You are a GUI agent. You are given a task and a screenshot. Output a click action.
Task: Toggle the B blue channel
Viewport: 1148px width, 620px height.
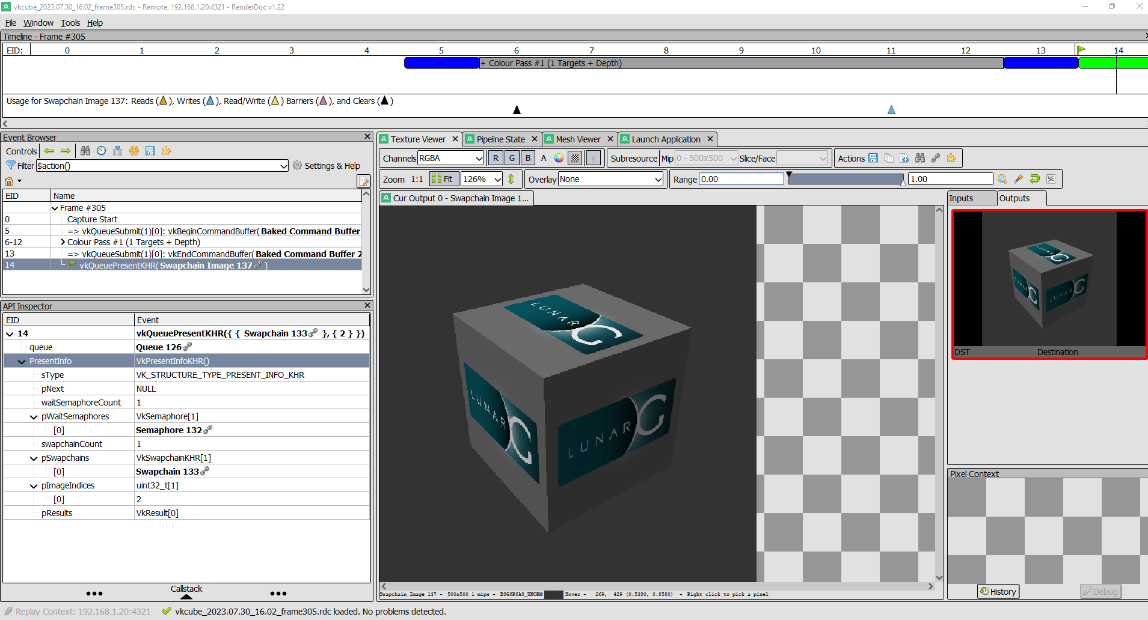528,158
